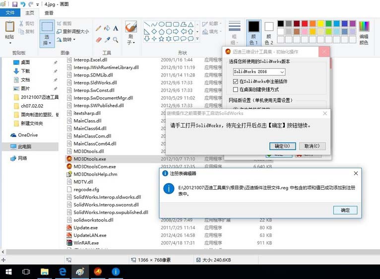Pick the purple color swatch
The height and width of the screenshot is (279, 380).
coord(353,23)
